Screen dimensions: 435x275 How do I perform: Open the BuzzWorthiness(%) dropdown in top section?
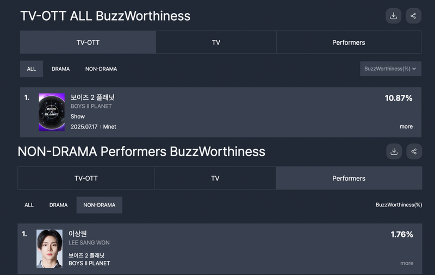tap(390, 69)
